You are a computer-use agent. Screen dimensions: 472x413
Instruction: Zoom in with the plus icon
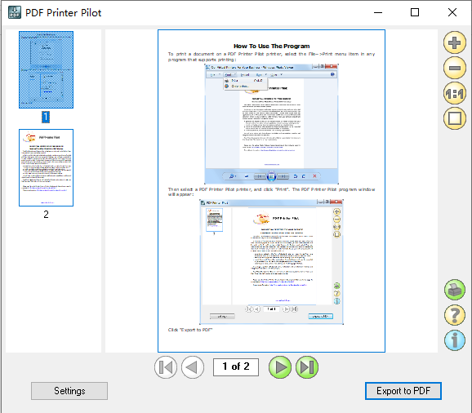click(455, 42)
